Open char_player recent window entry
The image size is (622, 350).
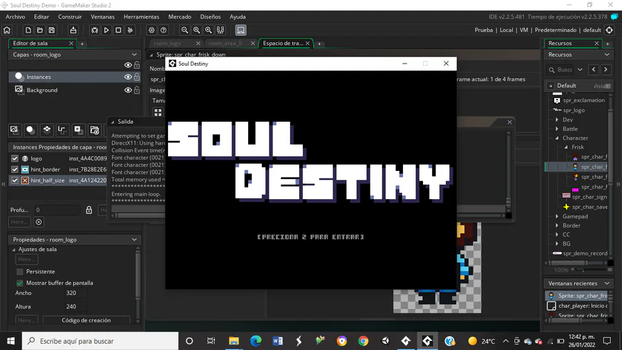[578, 306]
